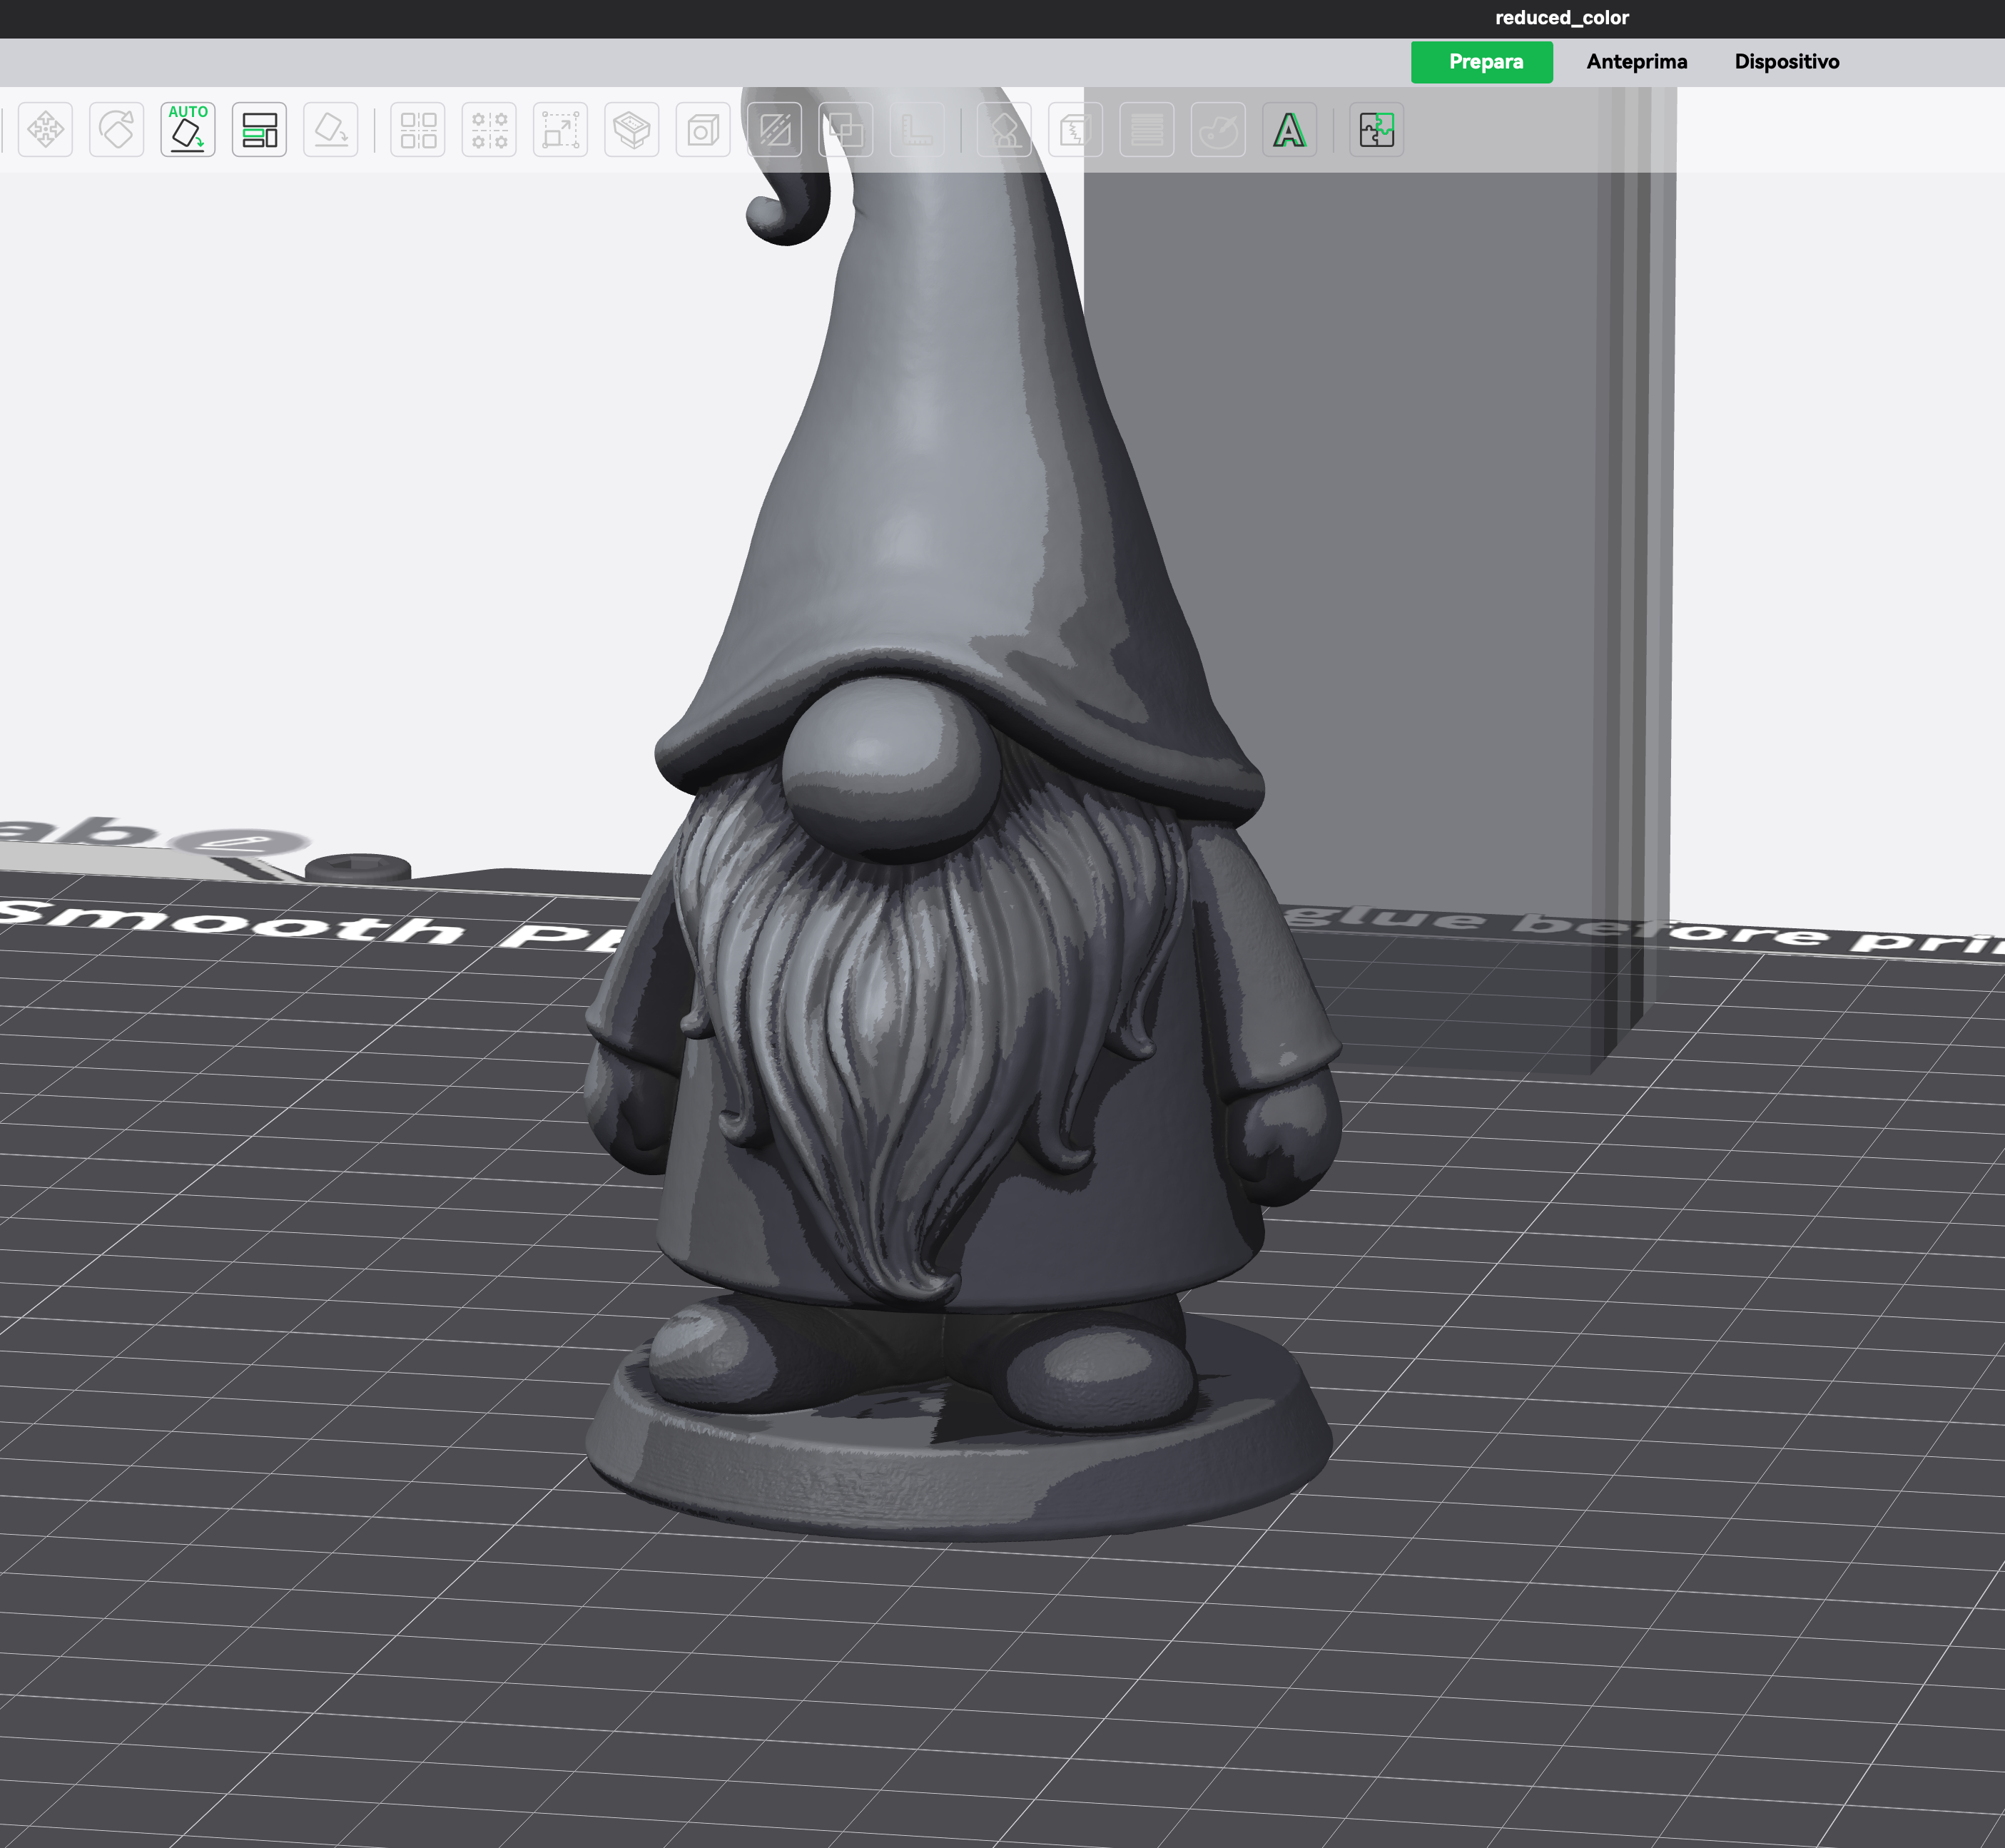Open the Mesh Boolean overlapping squares icon
The width and height of the screenshot is (2005, 1848).
[846, 129]
